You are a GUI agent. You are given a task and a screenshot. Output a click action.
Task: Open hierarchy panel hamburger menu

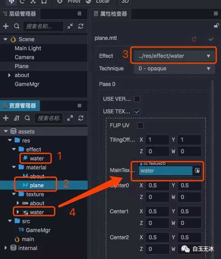(79, 13)
